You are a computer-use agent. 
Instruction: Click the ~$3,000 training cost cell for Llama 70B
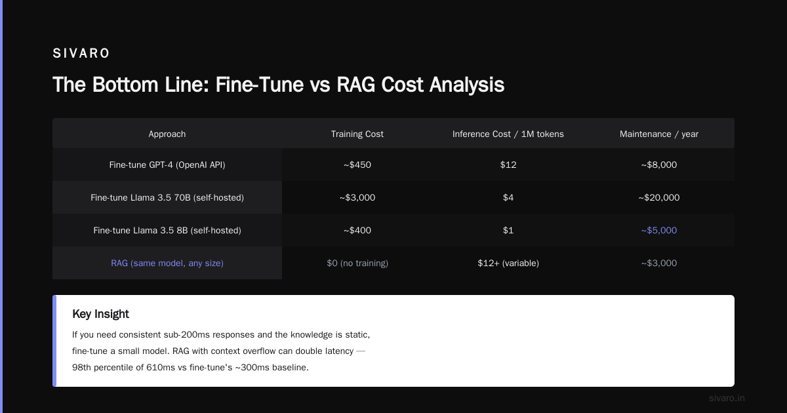[357, 198]
